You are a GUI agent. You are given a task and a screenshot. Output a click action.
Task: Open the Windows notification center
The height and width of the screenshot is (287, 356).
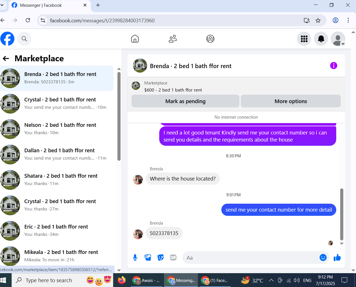pyautogui.click(x=344, y=280)
